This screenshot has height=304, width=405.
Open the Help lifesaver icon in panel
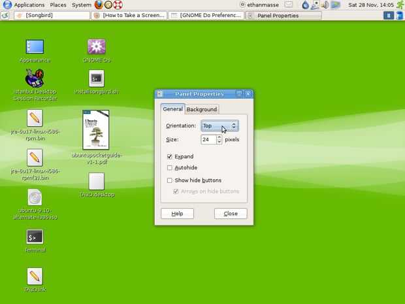pyautogui.click(x=118, y=5)
